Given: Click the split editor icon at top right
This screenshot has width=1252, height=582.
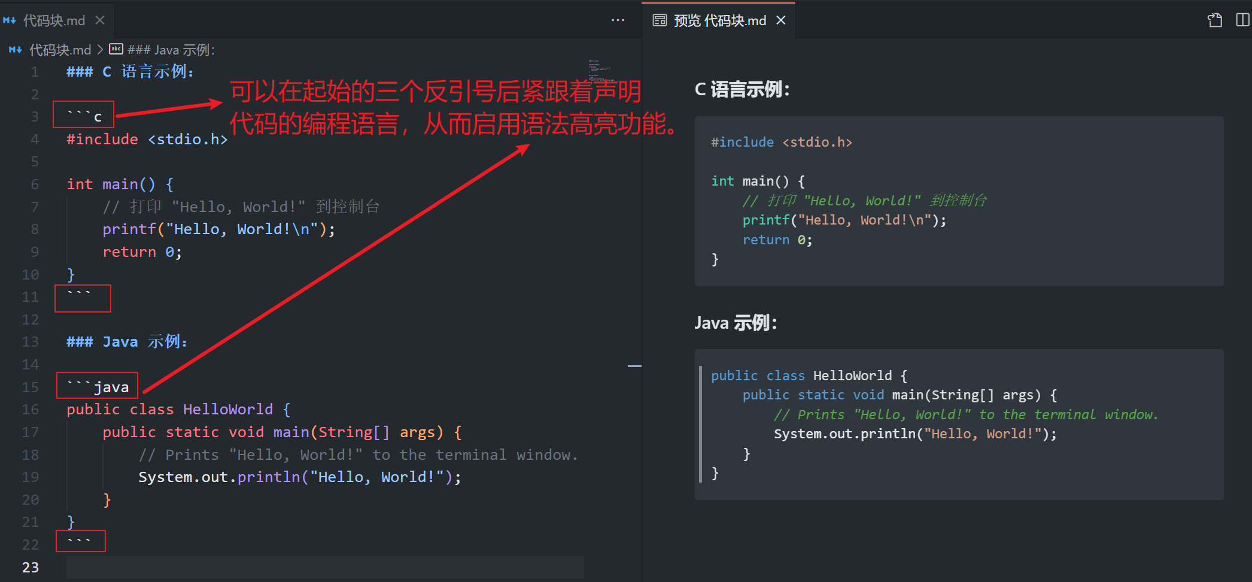Looking at the screenshot, I should tap(1242, 20).
